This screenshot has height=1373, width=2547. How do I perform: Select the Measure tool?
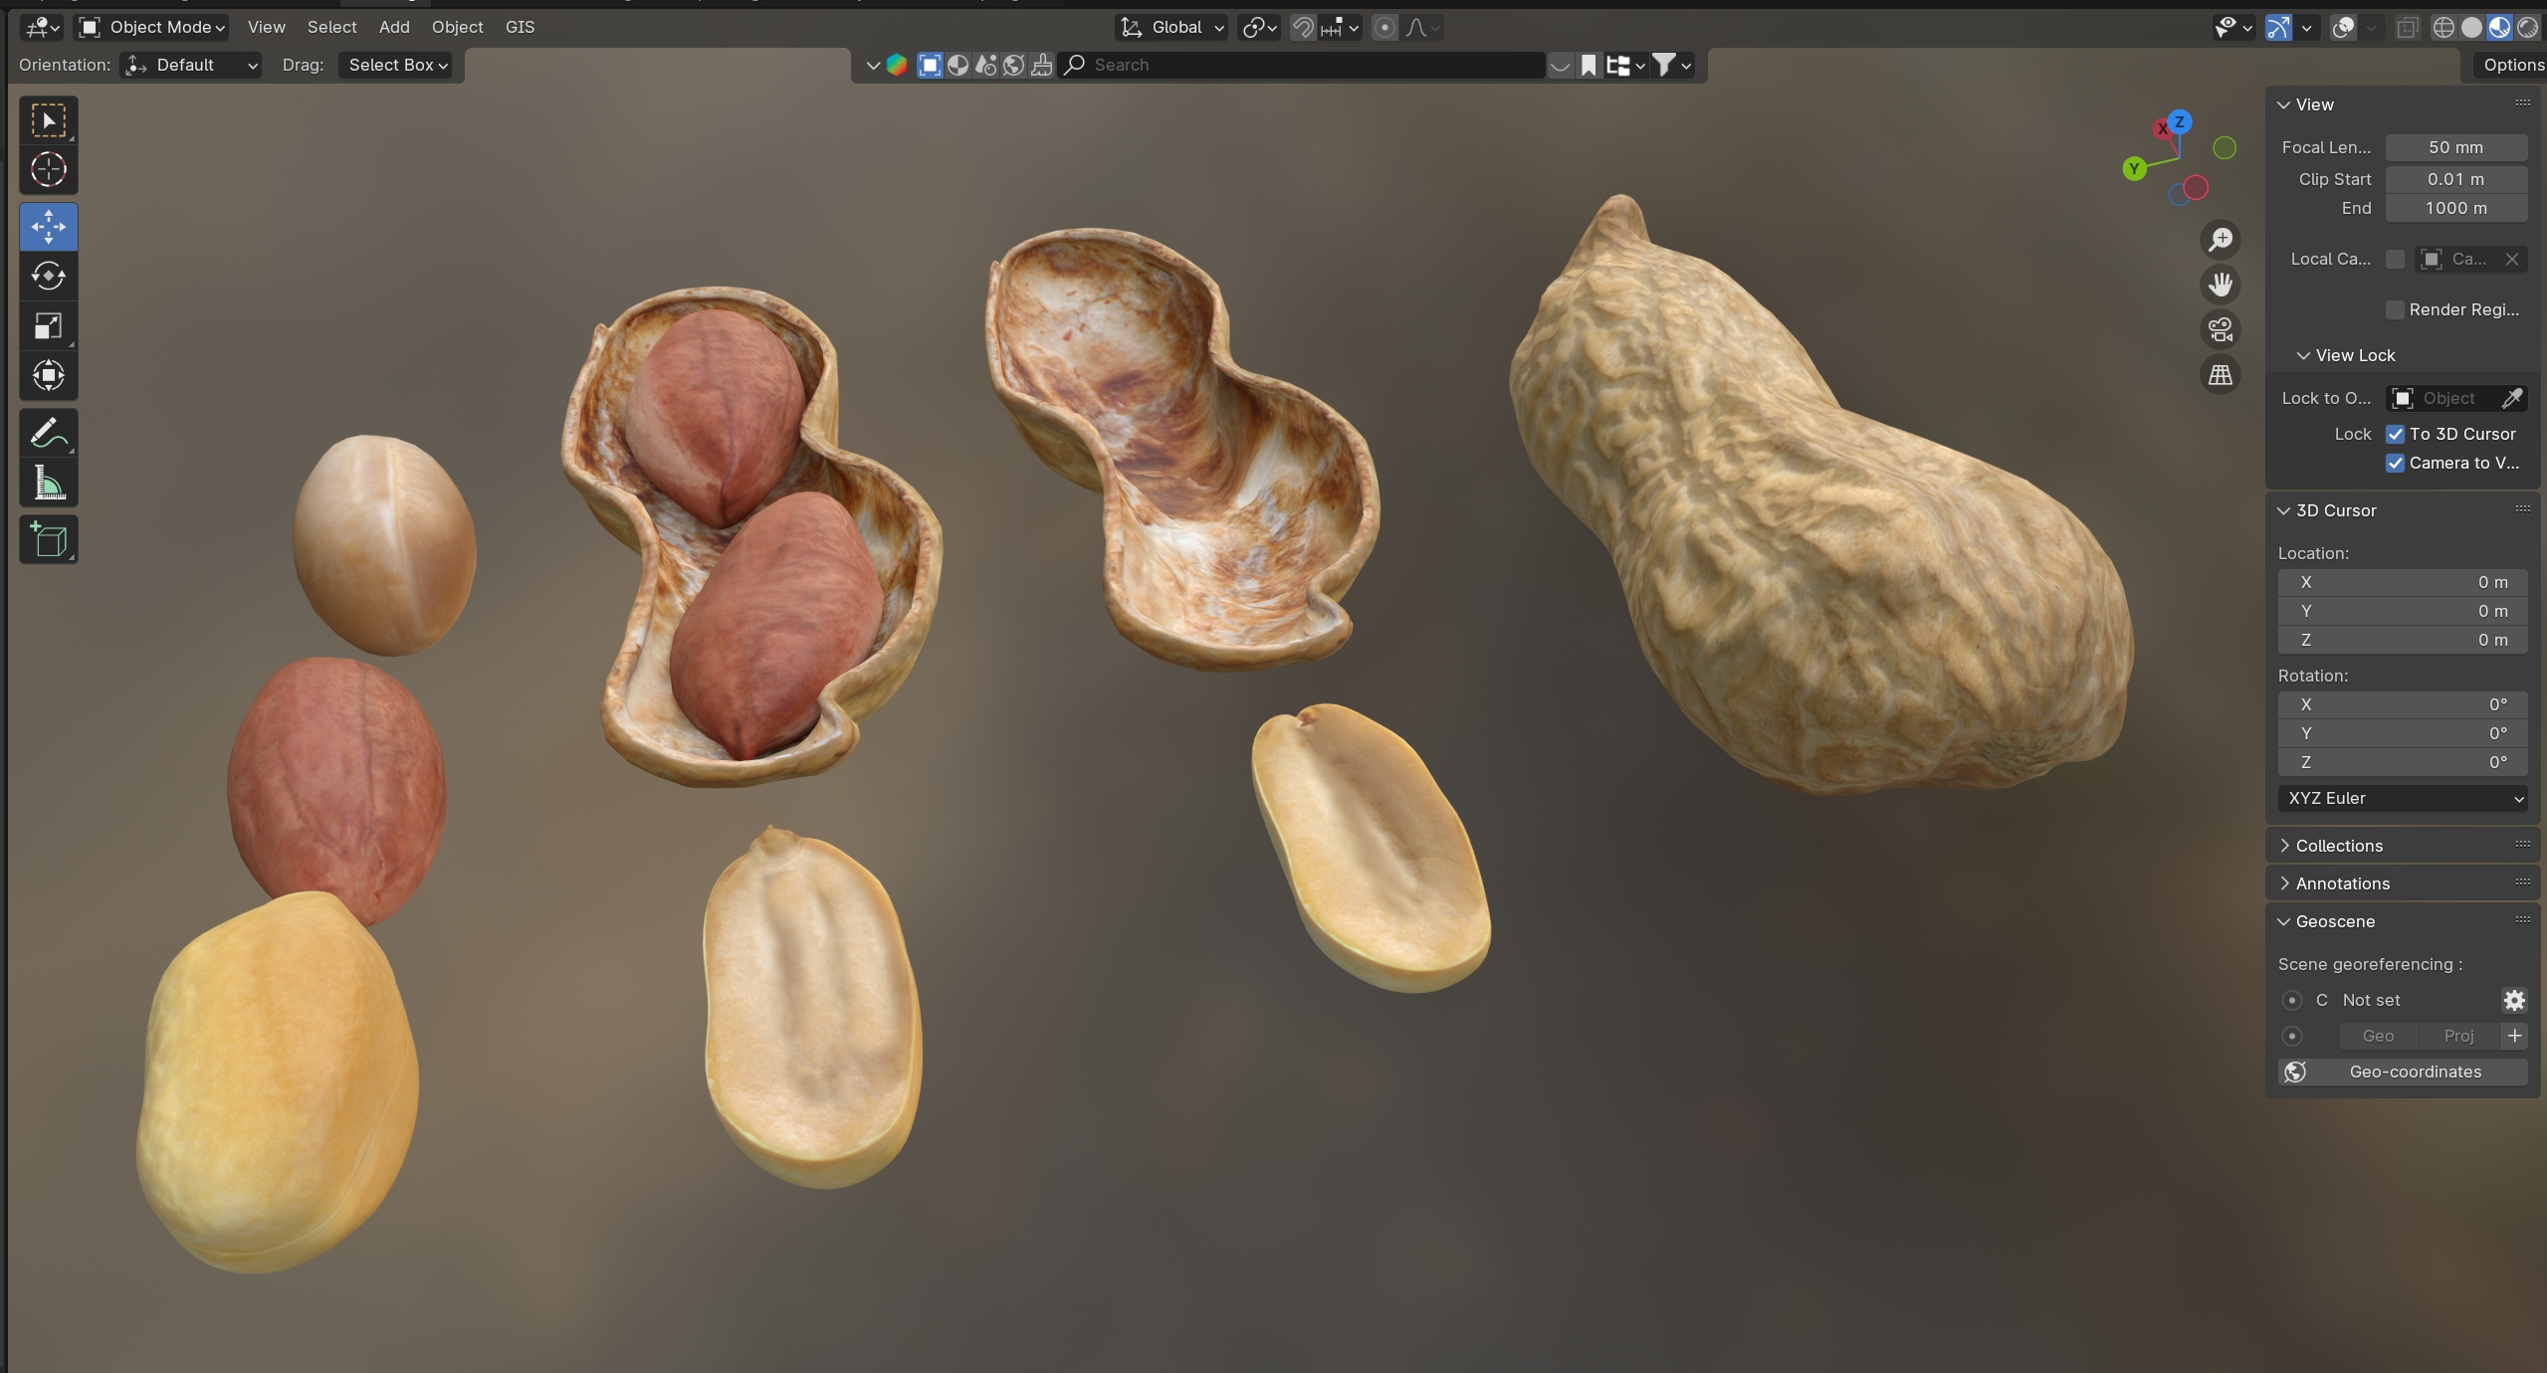click(x=48, y=485)
